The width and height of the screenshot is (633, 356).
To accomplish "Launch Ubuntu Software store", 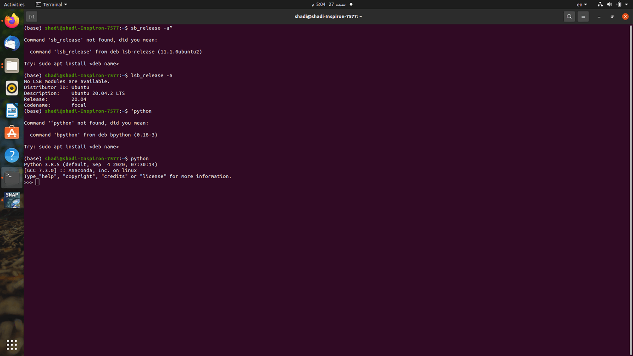I will point(11,133).
